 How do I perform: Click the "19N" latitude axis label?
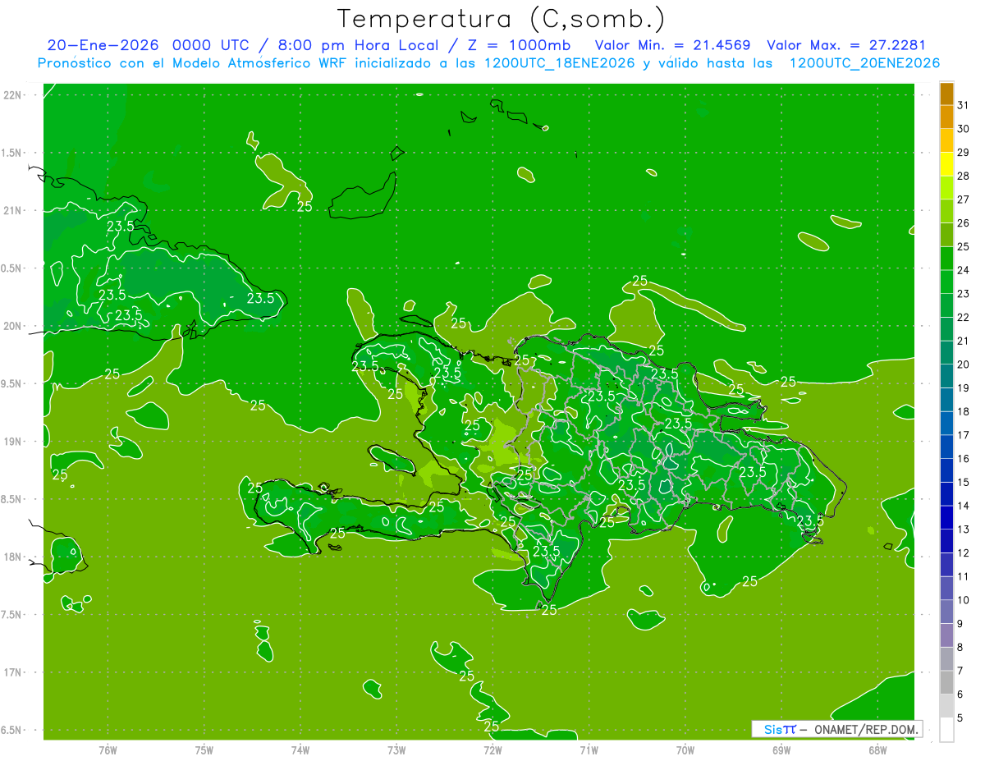[x=11, y=442]
